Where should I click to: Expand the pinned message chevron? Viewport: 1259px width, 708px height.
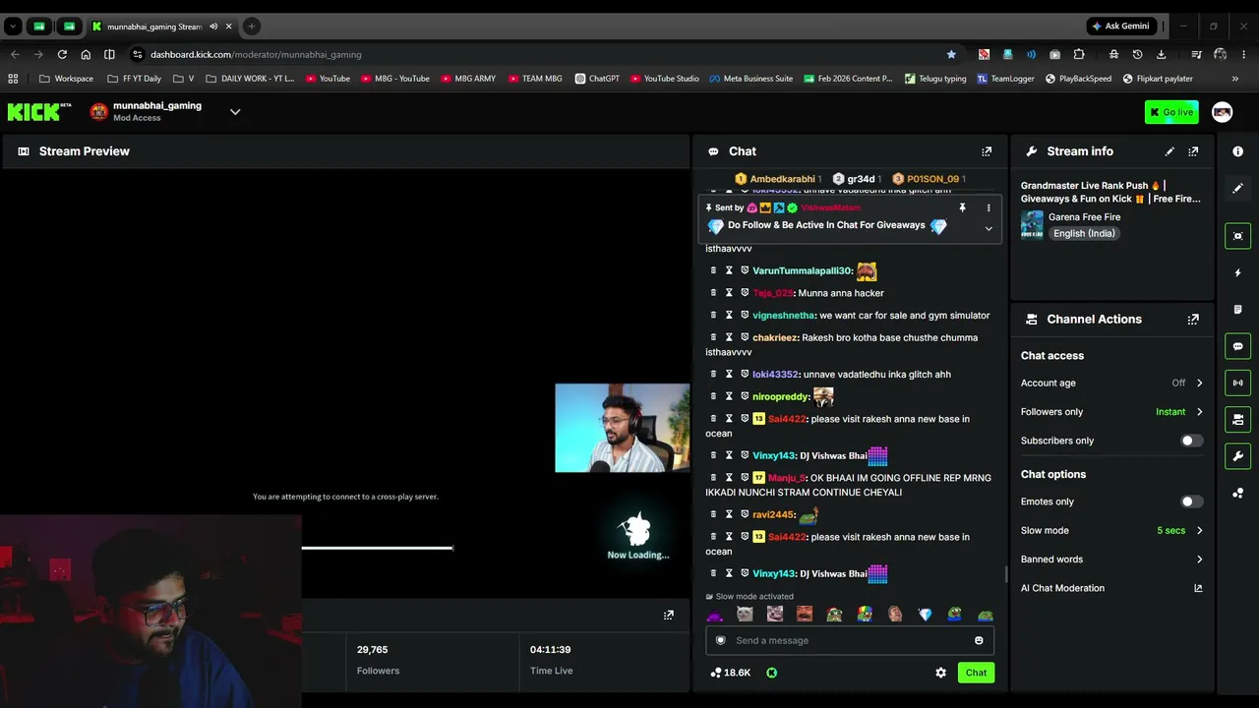click(x=989, y=228)
